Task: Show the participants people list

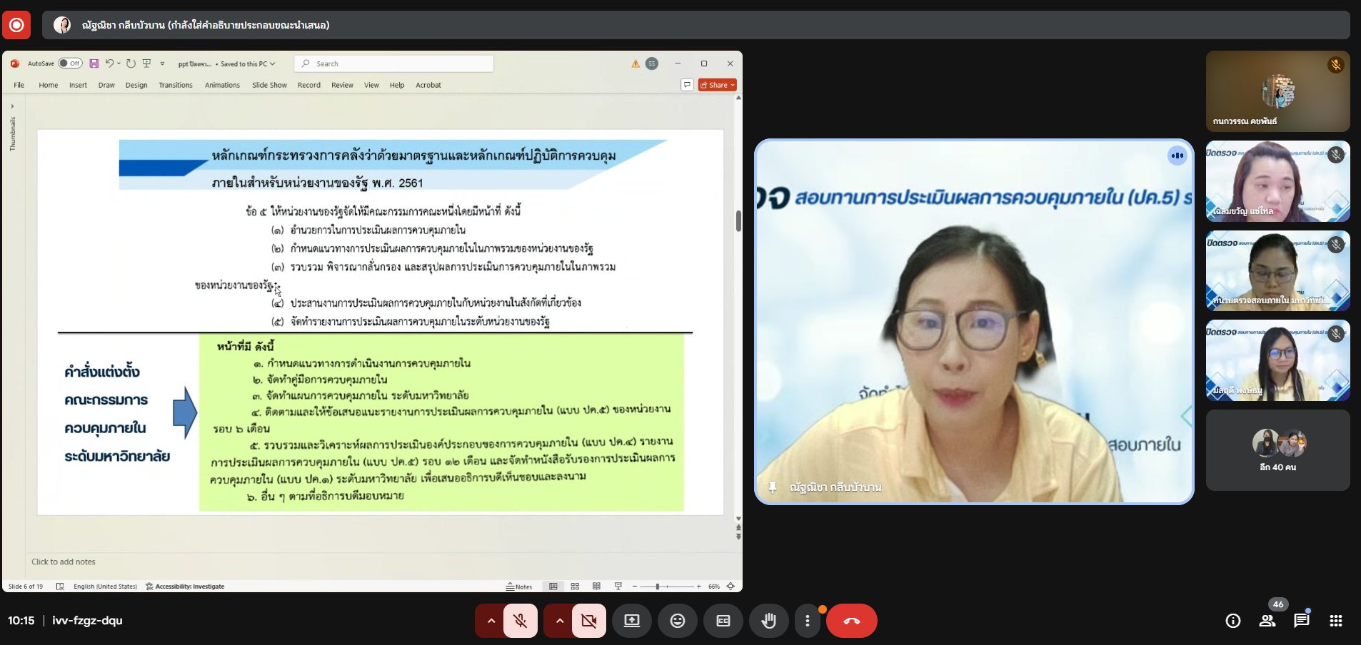Action: pyautogui.click(x=1267, y=621)
